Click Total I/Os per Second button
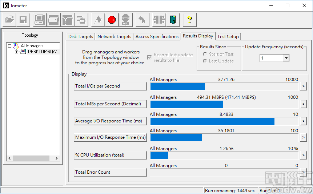The width and height of the screenshot is (313, 194). coord(110,86)
